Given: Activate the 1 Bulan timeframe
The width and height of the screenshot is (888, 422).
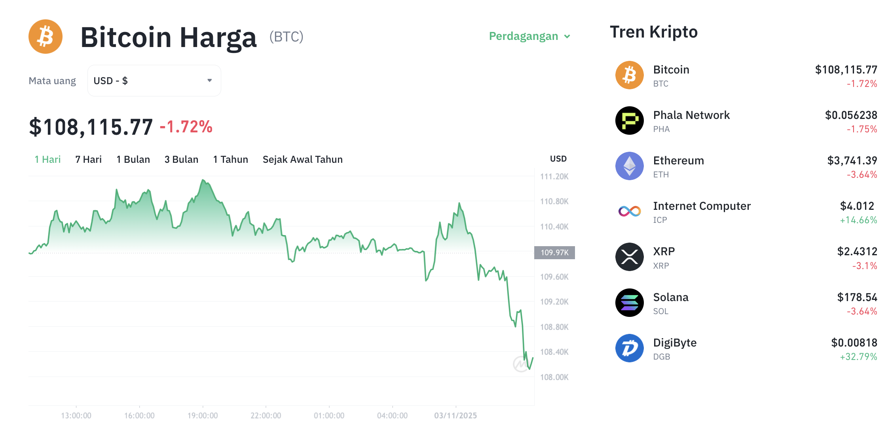Looking at the screenshot, I should [133, 159].
